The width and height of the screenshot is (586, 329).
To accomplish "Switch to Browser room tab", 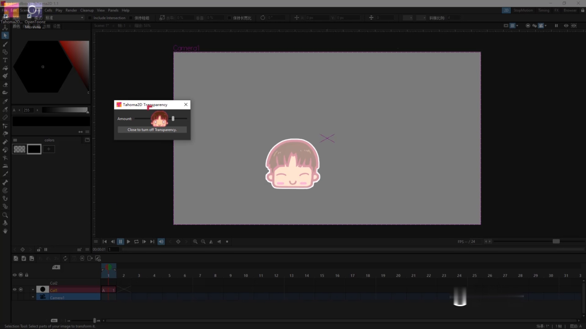I will [x=570, y=10].
